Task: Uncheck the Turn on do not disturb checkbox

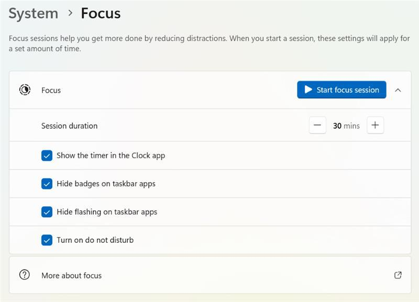Action: pos(47,240)
